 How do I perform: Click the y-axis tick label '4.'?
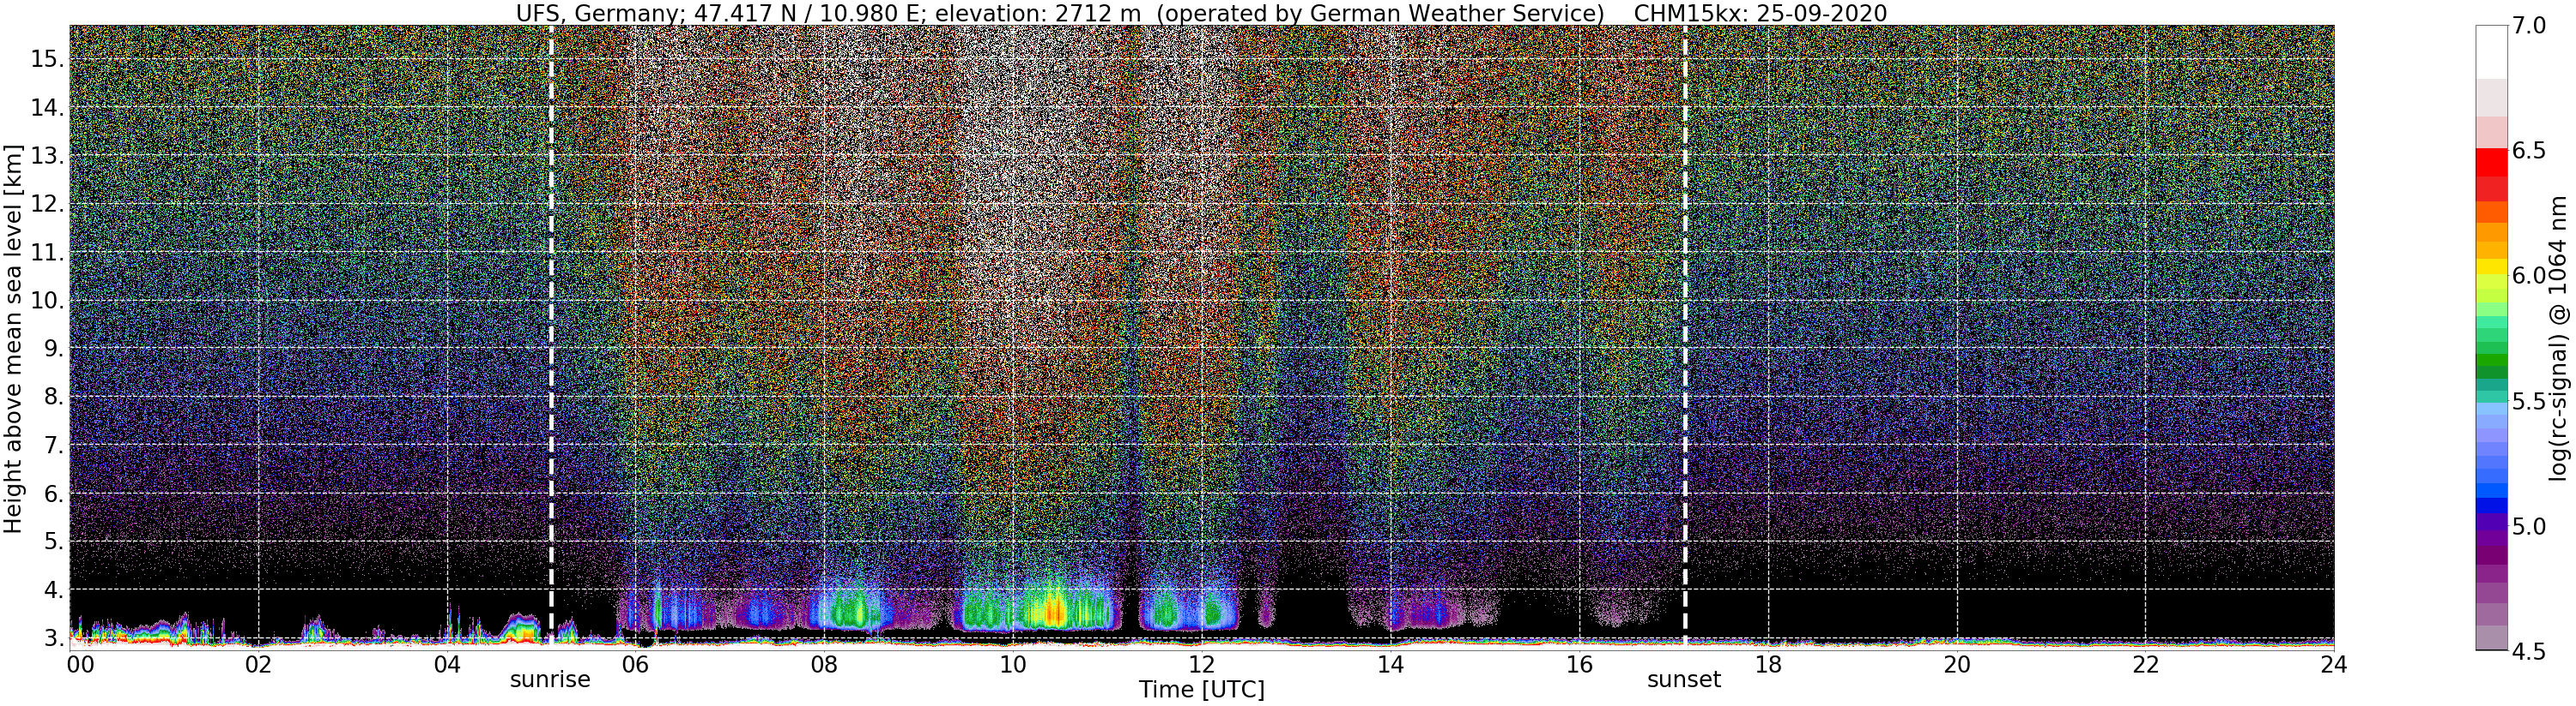pyautogui.click(x=54, y=590)
